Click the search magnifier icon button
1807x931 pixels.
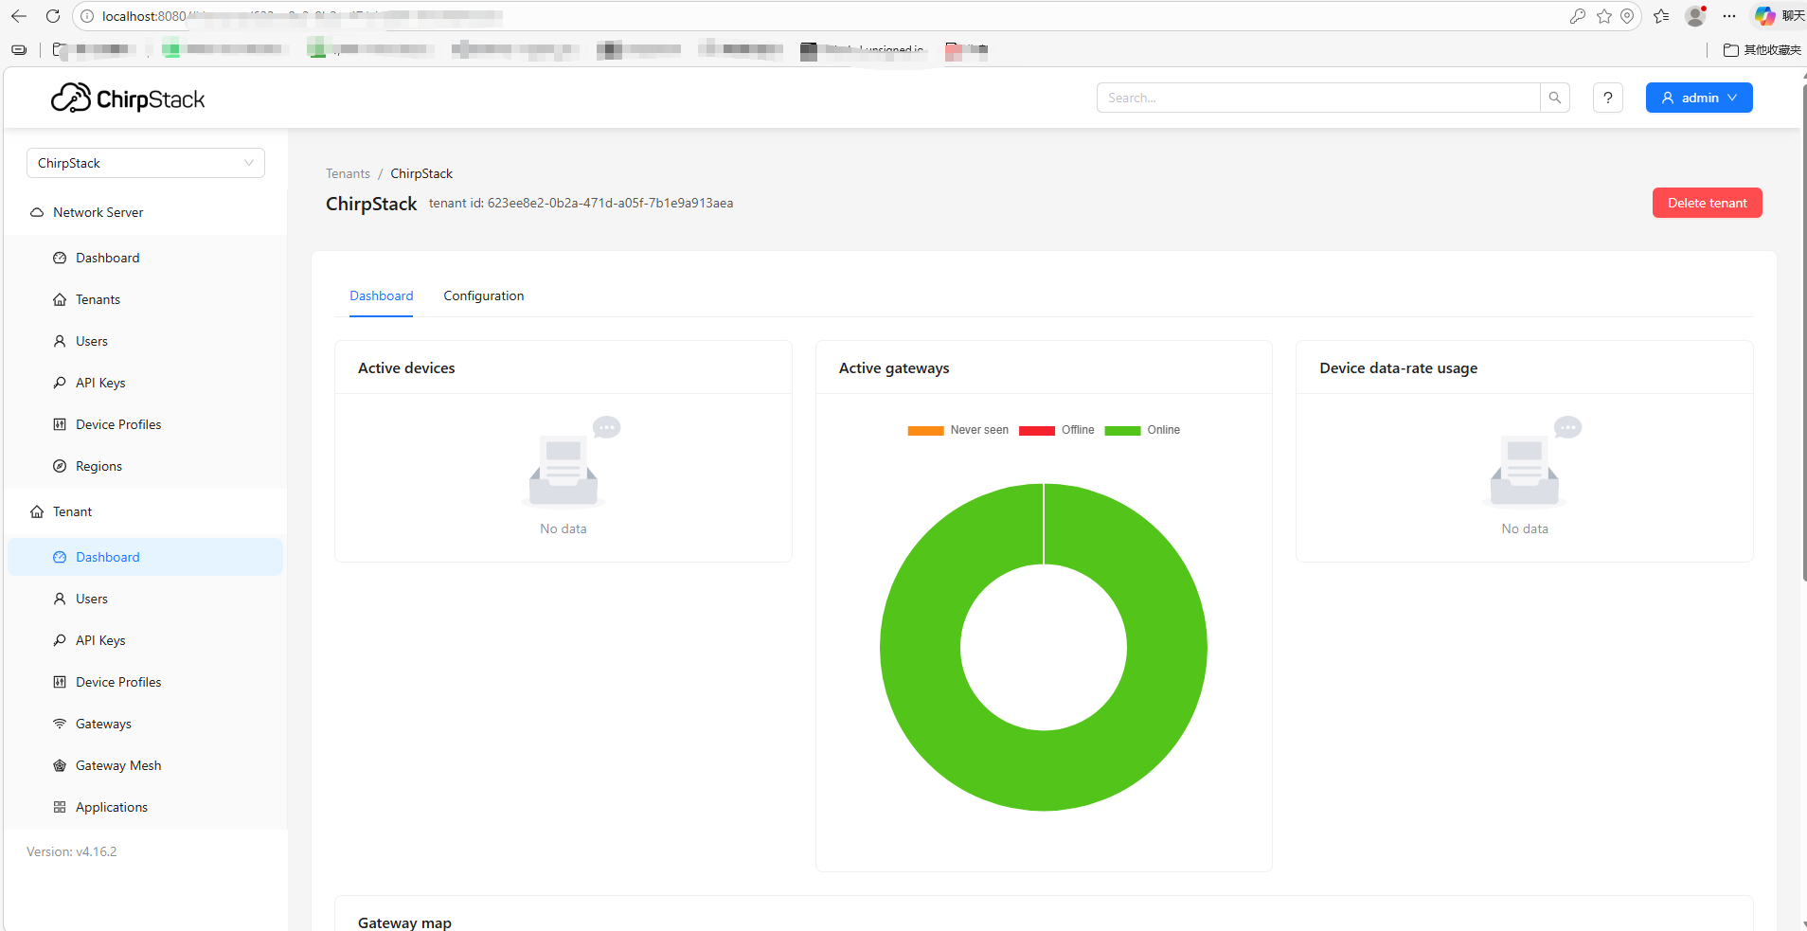(1554, 98)
